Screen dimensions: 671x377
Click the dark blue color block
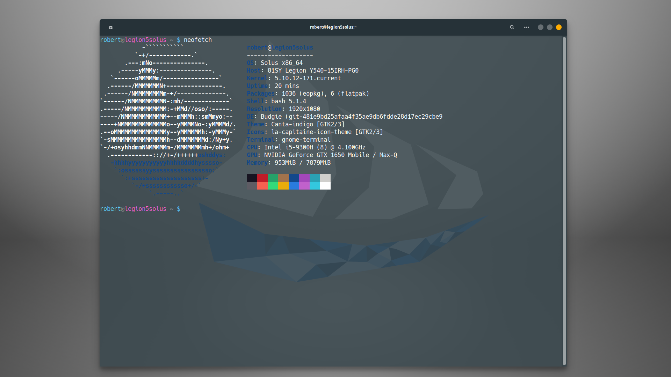[x=294, y=178]
